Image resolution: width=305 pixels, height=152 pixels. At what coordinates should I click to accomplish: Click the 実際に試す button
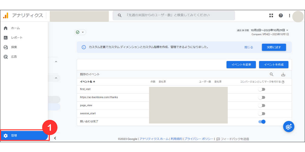click(274, 47)
